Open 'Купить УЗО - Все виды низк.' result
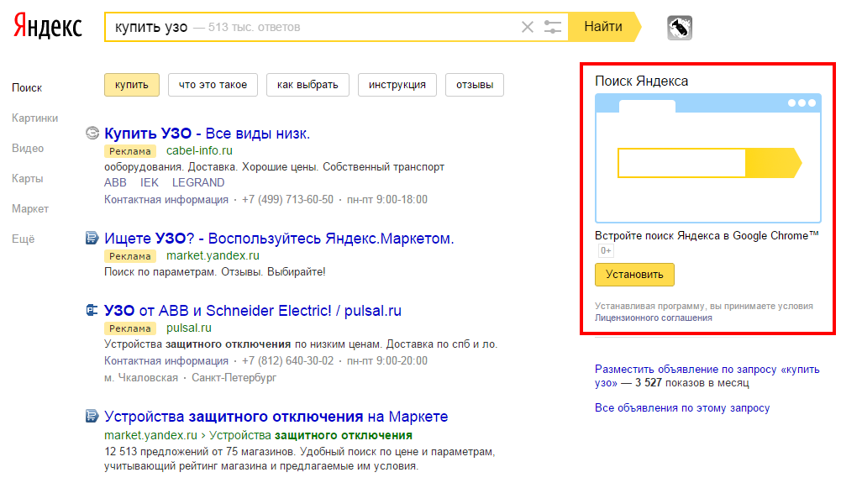 pyautogui.click(x=207, y=134)
